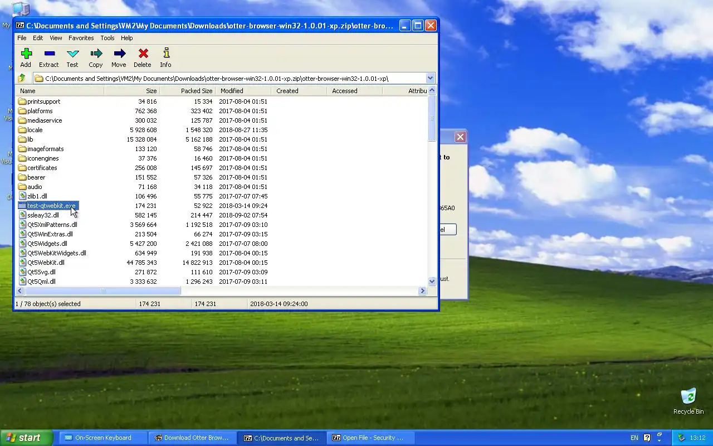Screen dimensions: 713x446
Task: Open the View menu
Action: coord(56,38)
